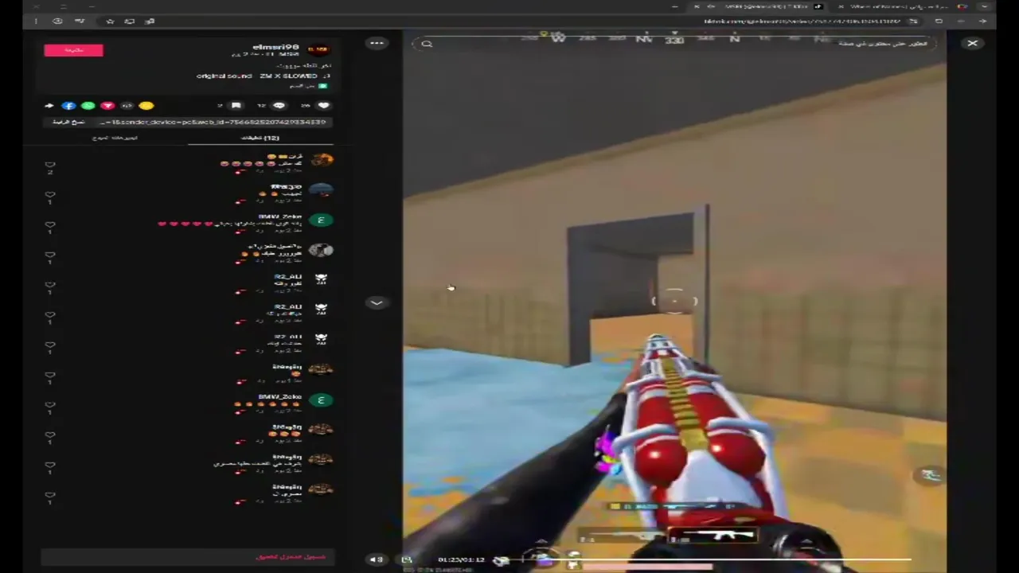Click the search magnifier icon above video
Image resolution: width=1019 pixels, height=573 pixels.
click(x=427, y=44)
